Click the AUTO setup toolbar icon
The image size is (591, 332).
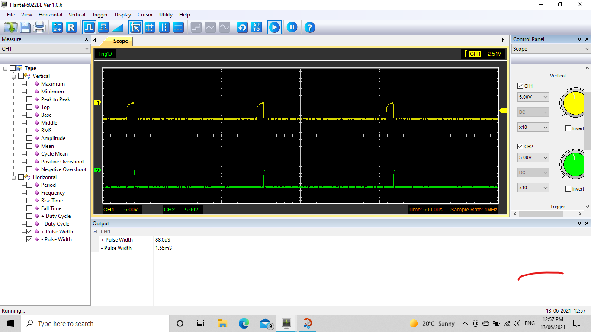tap(257, 28)
